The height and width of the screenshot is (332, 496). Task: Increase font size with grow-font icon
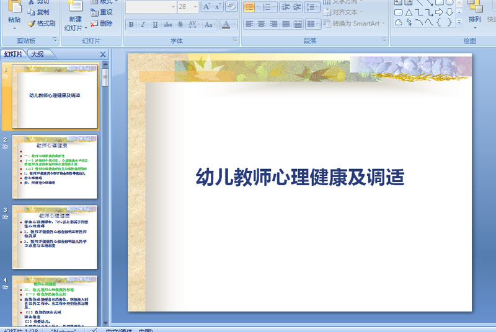tap(206, 7)
